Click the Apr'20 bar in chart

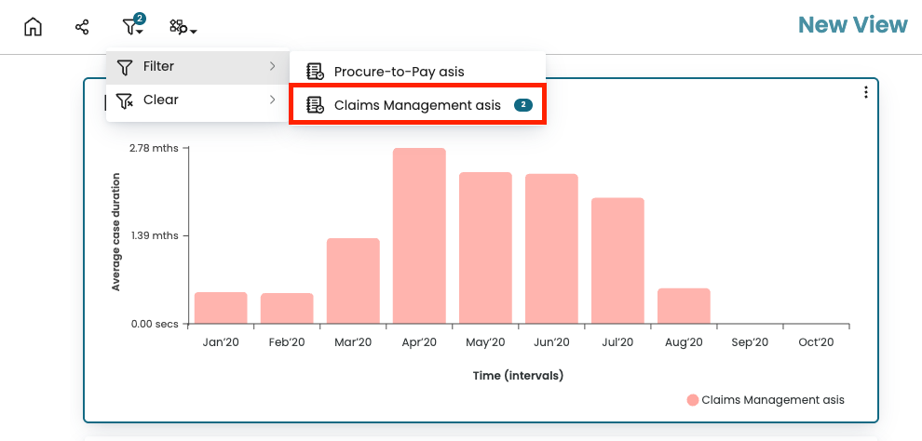418,235
